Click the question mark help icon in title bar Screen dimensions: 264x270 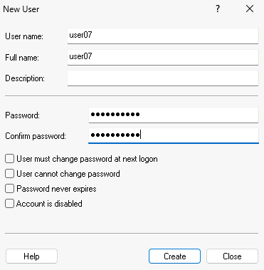pos(218,9)
